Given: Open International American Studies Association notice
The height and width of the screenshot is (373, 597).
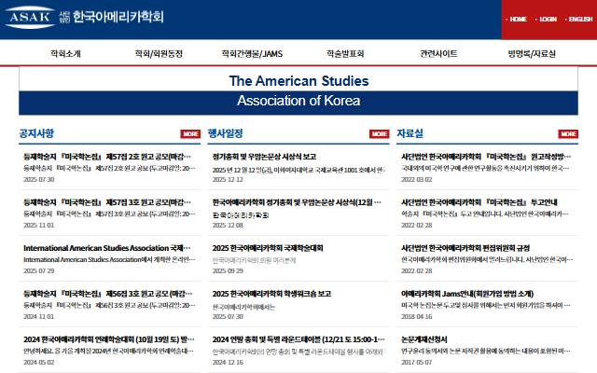Looking at the screenshot, I should pos(107,248).
